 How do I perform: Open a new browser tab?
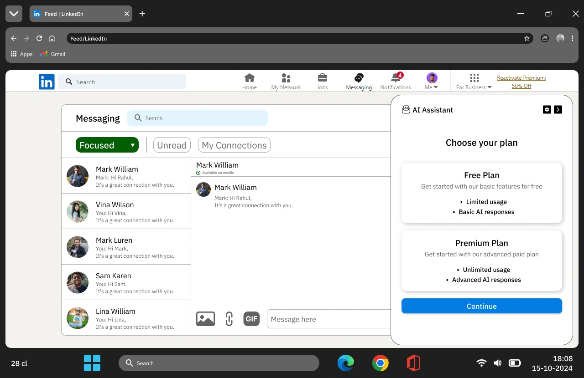[x=142, y=14]
